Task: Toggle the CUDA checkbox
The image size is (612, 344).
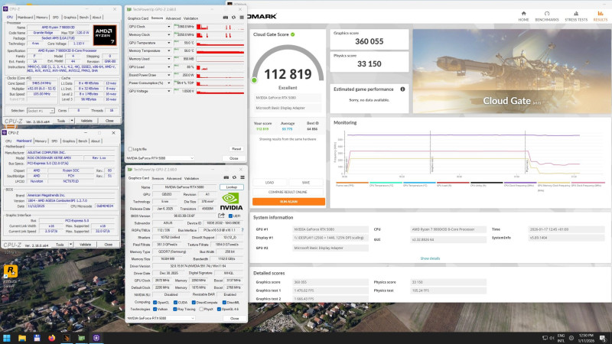Action: click(x=176, y=302)
